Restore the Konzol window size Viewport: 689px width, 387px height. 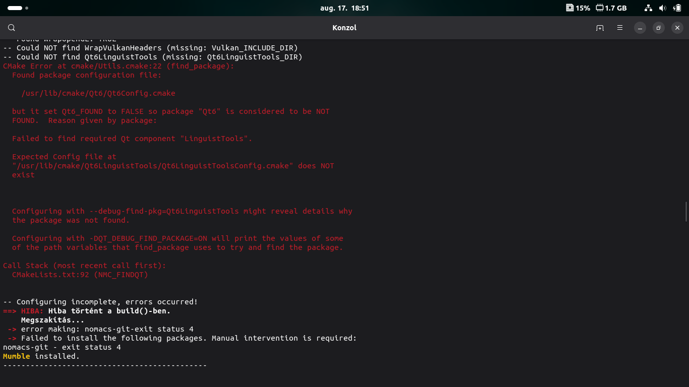659,28
